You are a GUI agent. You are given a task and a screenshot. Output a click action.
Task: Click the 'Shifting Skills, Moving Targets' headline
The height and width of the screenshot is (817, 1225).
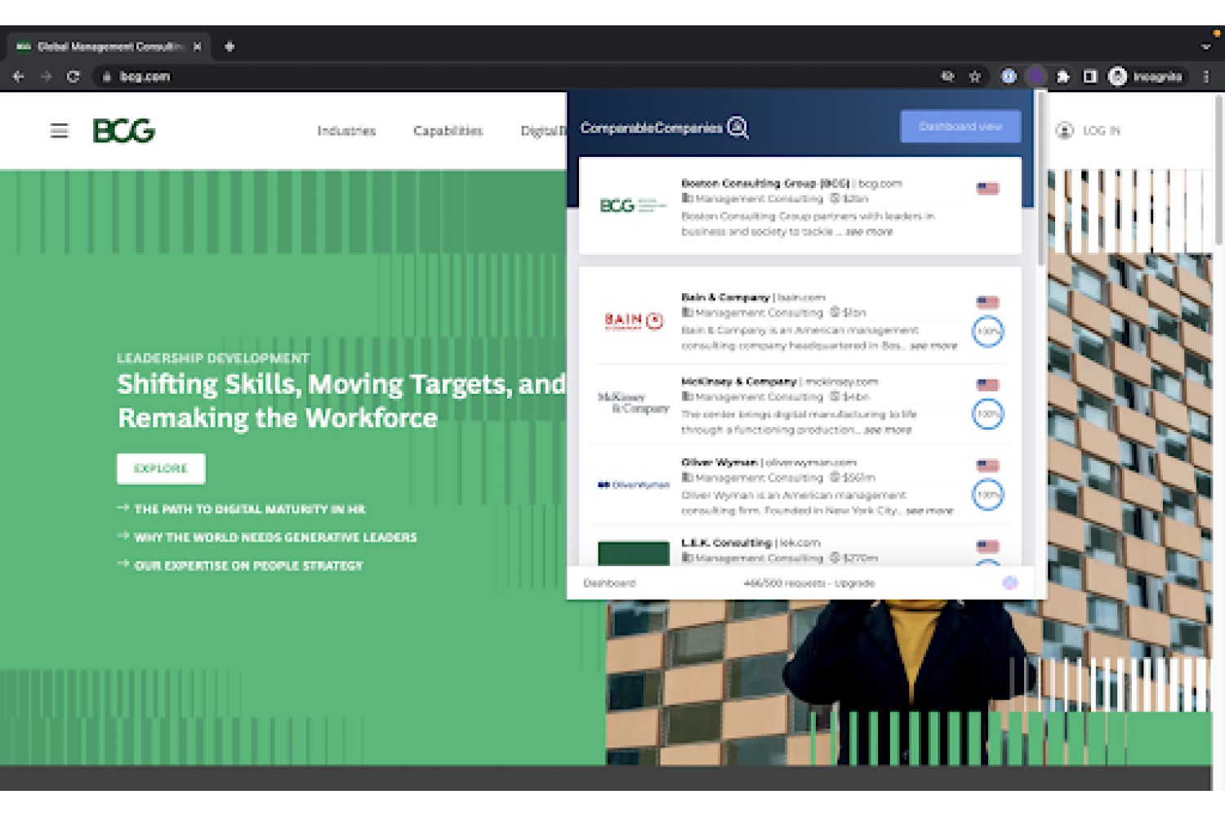coord(341,401)
